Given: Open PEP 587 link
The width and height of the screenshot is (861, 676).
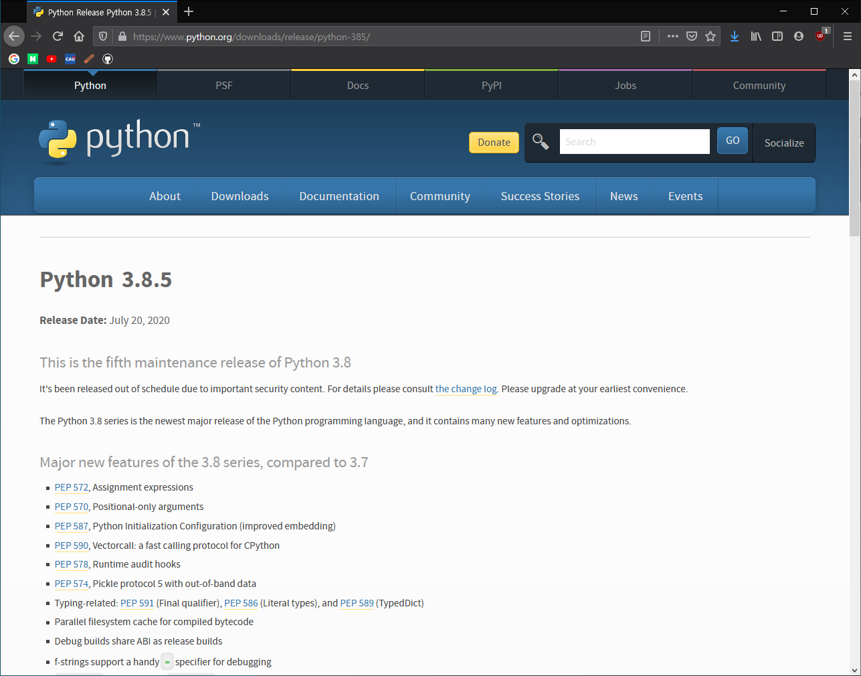Looking at the screenshot, I should point(72,526).
